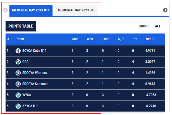The height and width of the screenshot is (115, 172).
Task: Click the next arrow carousel icon
Action: [165, 10]
